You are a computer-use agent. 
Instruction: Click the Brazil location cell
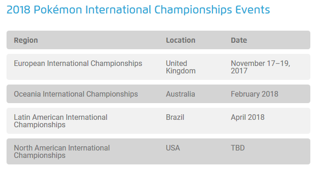tap(175, 118)
